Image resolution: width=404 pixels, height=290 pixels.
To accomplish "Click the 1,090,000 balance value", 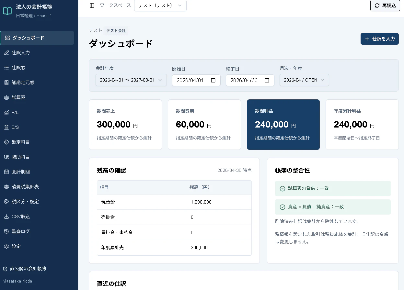I will tap(201, 202).
